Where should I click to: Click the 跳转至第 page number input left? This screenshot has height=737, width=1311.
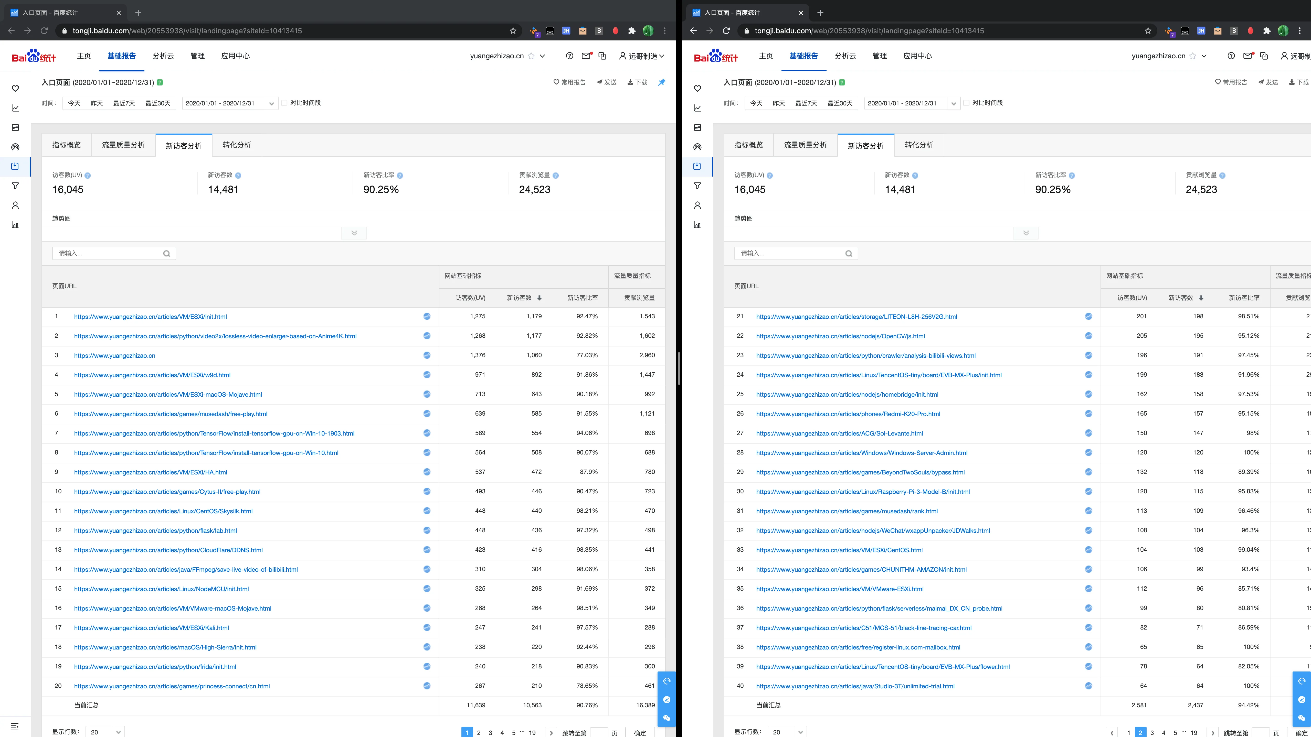598,732
